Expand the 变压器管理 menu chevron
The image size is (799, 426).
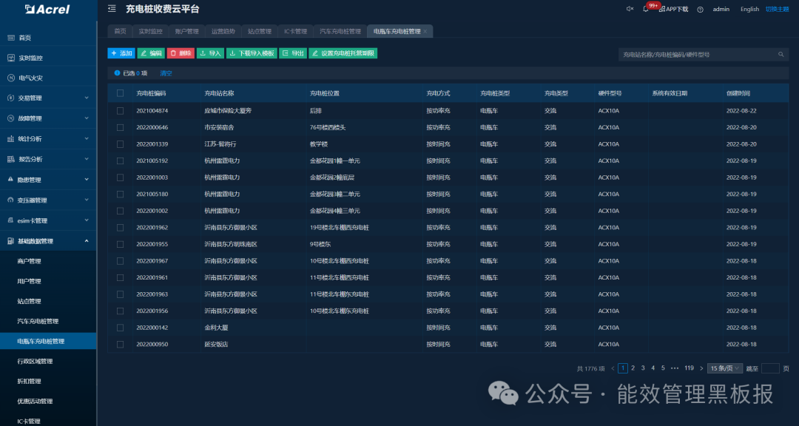tap(86, 200)
